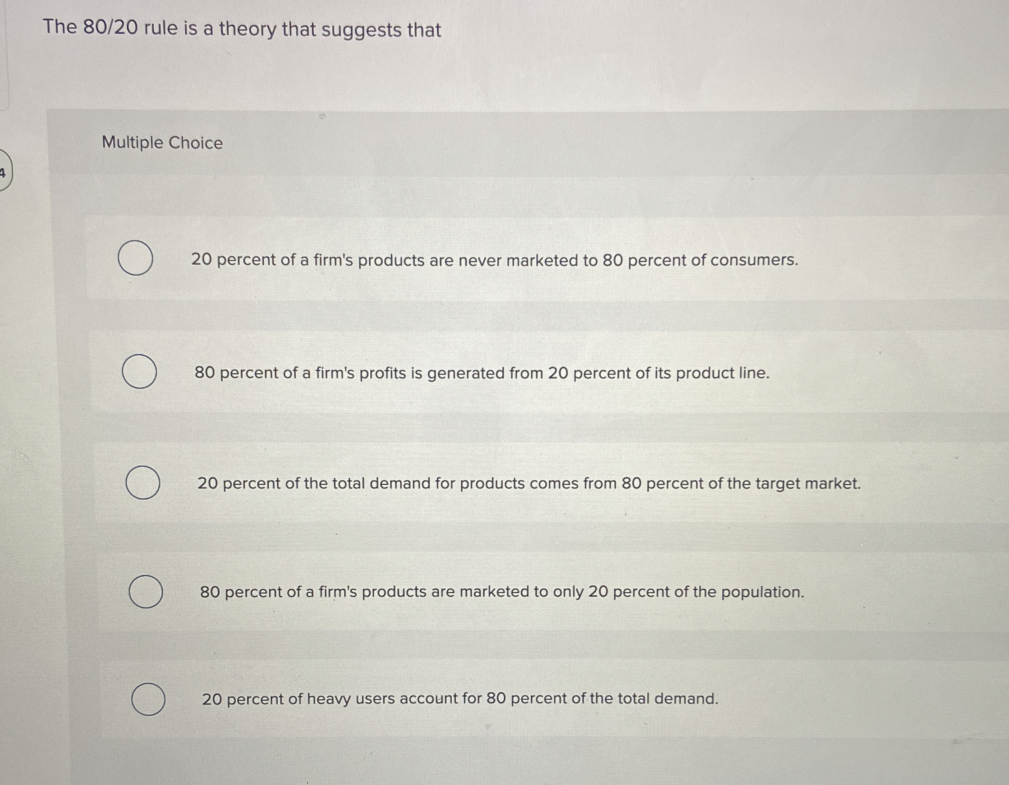
Task: Click the gray panel containing the answer choices
Action: (508, 438)
